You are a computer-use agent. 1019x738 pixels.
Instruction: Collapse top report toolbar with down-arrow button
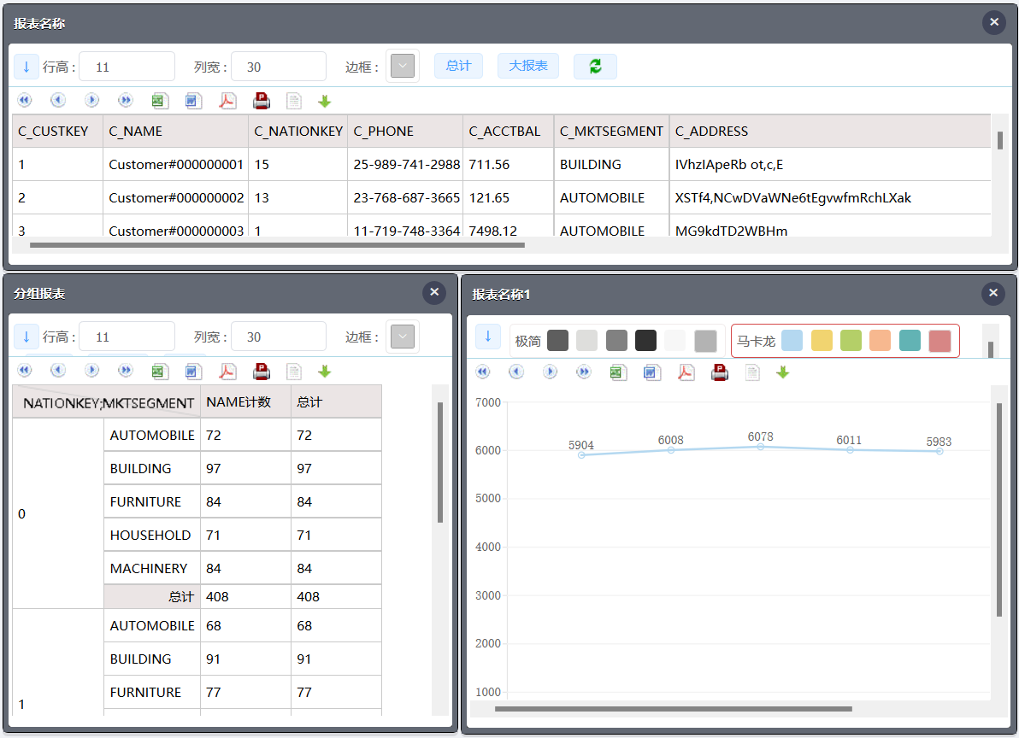[x=26, y=67]
